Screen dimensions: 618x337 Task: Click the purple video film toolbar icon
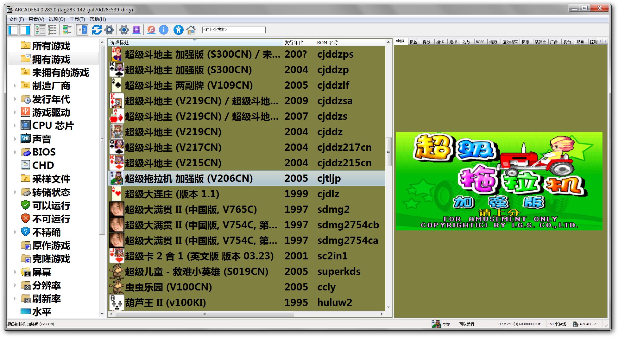coord(136,30)
